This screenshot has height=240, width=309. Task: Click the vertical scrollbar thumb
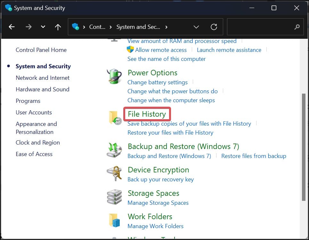pos(304,147)
